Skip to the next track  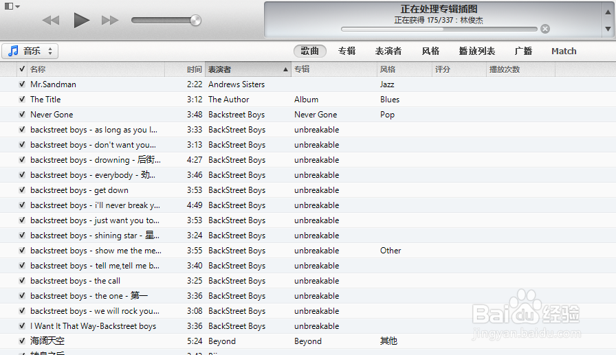[x=109, y=21]
